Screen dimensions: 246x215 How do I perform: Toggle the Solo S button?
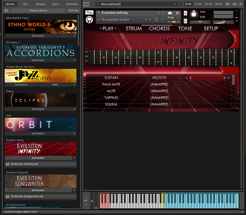[185, 13]
